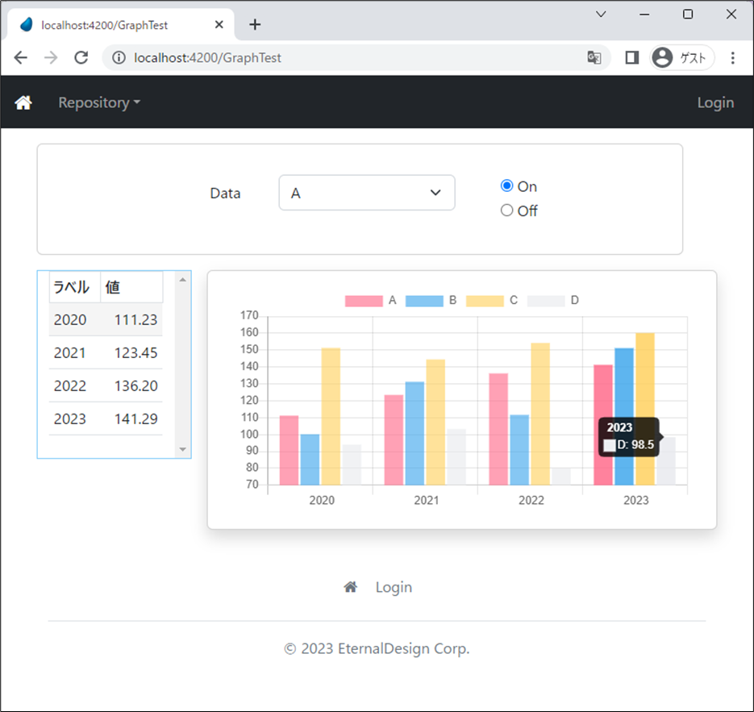
Task: Click the 2021 series B blue bar
Action: click(414, 433)
